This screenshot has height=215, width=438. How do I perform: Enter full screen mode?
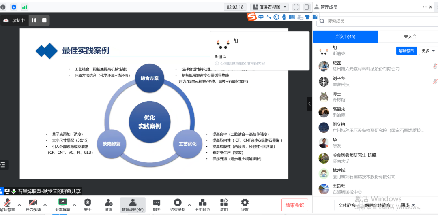296,7
